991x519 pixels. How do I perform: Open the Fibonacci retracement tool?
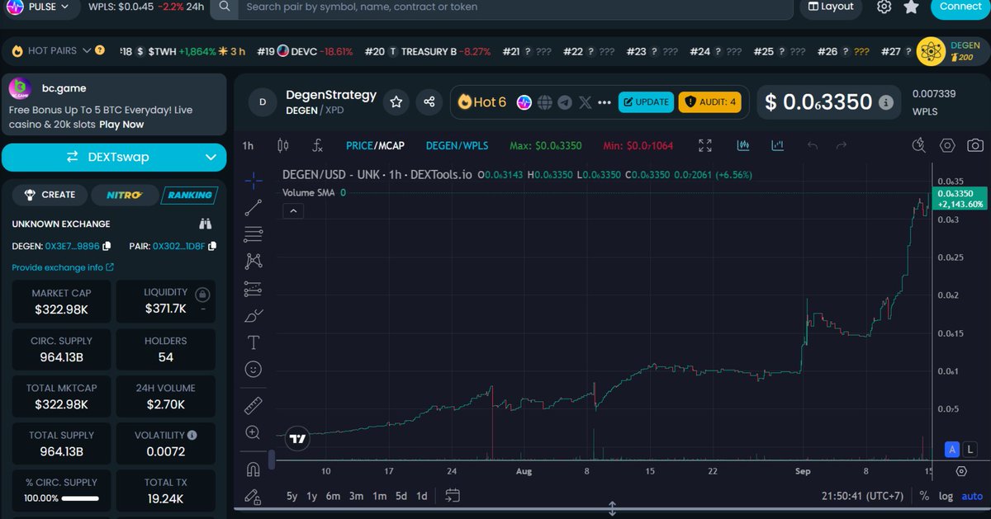click(x=254, y=234)
